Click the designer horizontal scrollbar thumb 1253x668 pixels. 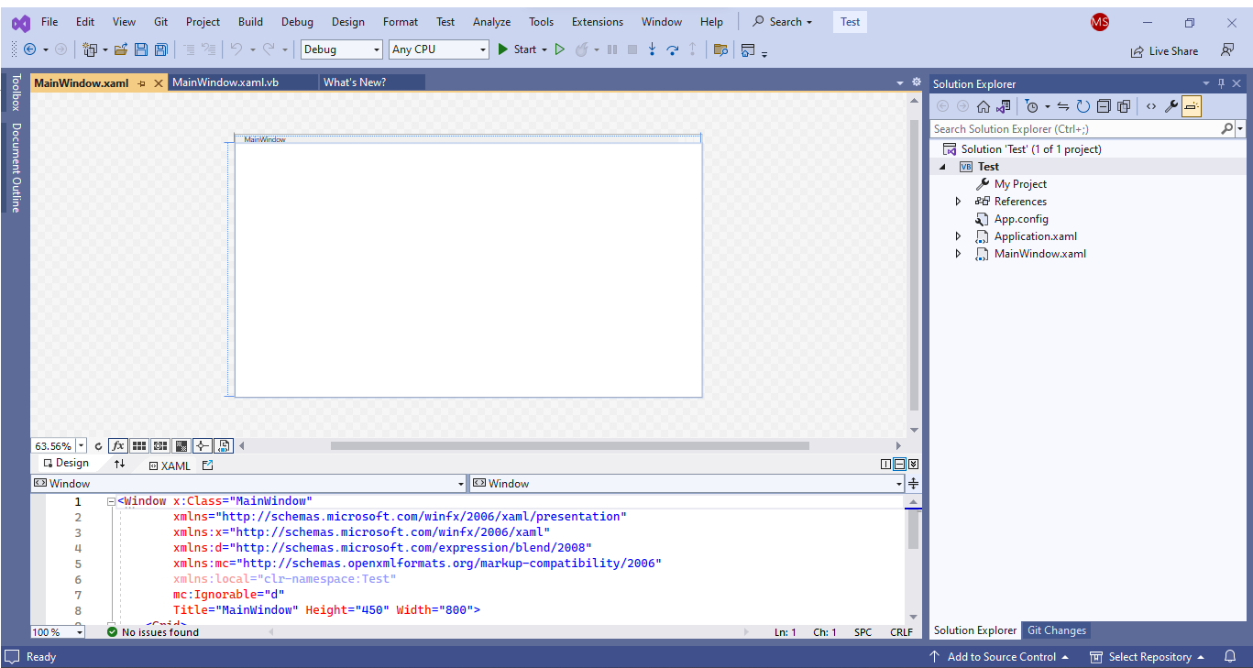[569, 446]
